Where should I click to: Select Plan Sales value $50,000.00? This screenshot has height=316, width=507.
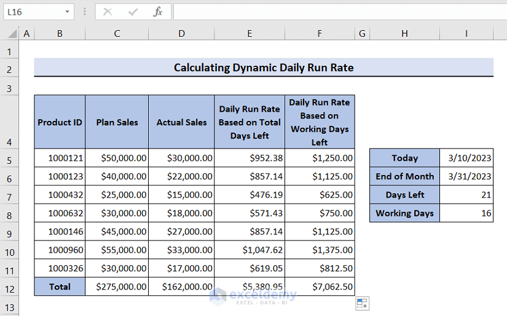[117, 158]
